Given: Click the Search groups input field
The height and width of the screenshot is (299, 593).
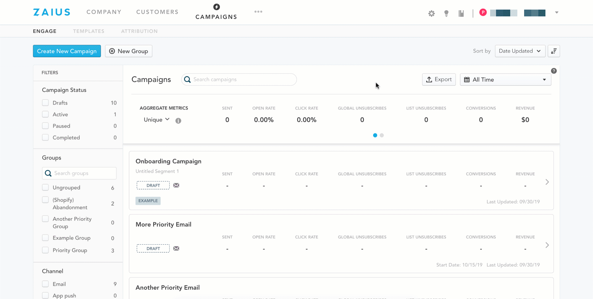Looking at the screenshot, I should coord(79,173).
